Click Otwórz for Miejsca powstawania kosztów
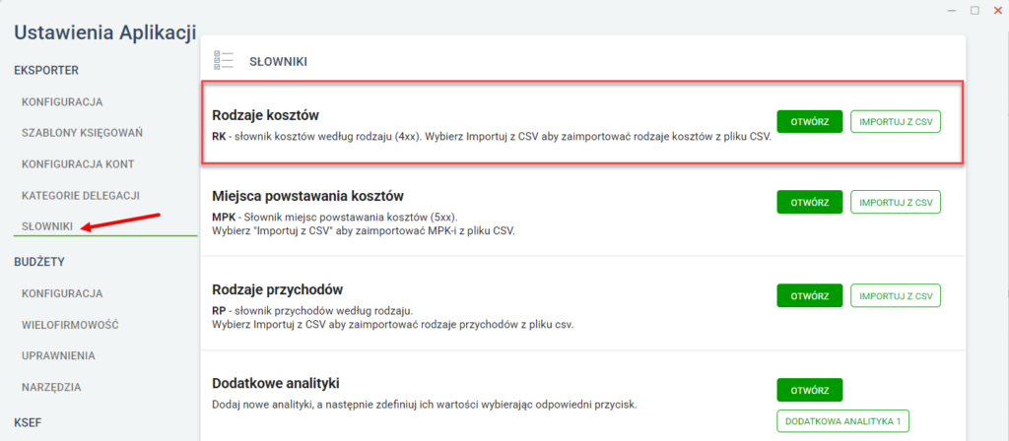 810,202
